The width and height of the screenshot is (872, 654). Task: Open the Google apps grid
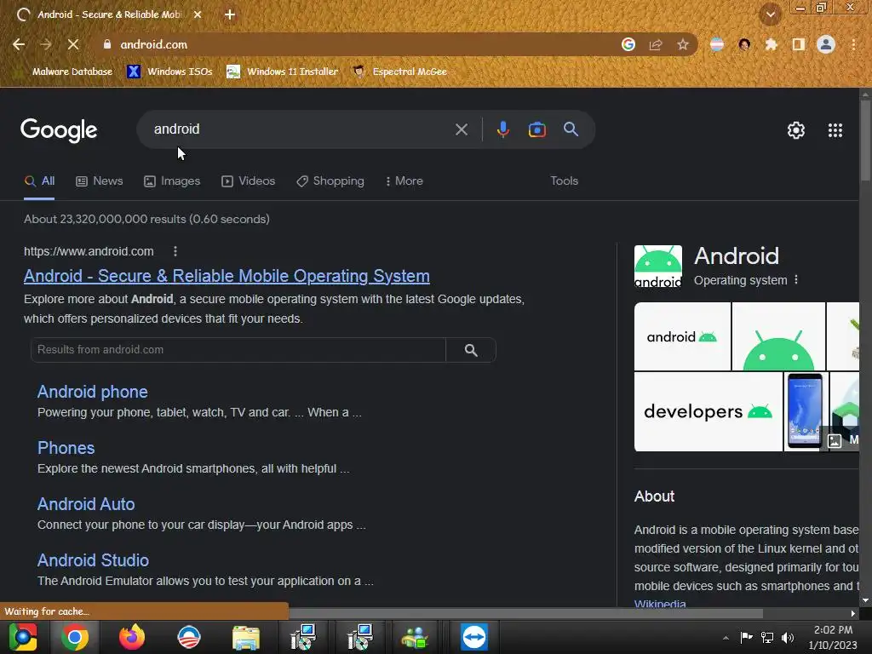(x=835, y=130)
